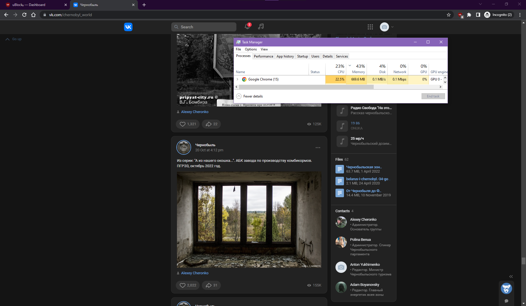Switch to the Performance tab
The height and width of the screenshot is (306, 526).
(263, 56)
